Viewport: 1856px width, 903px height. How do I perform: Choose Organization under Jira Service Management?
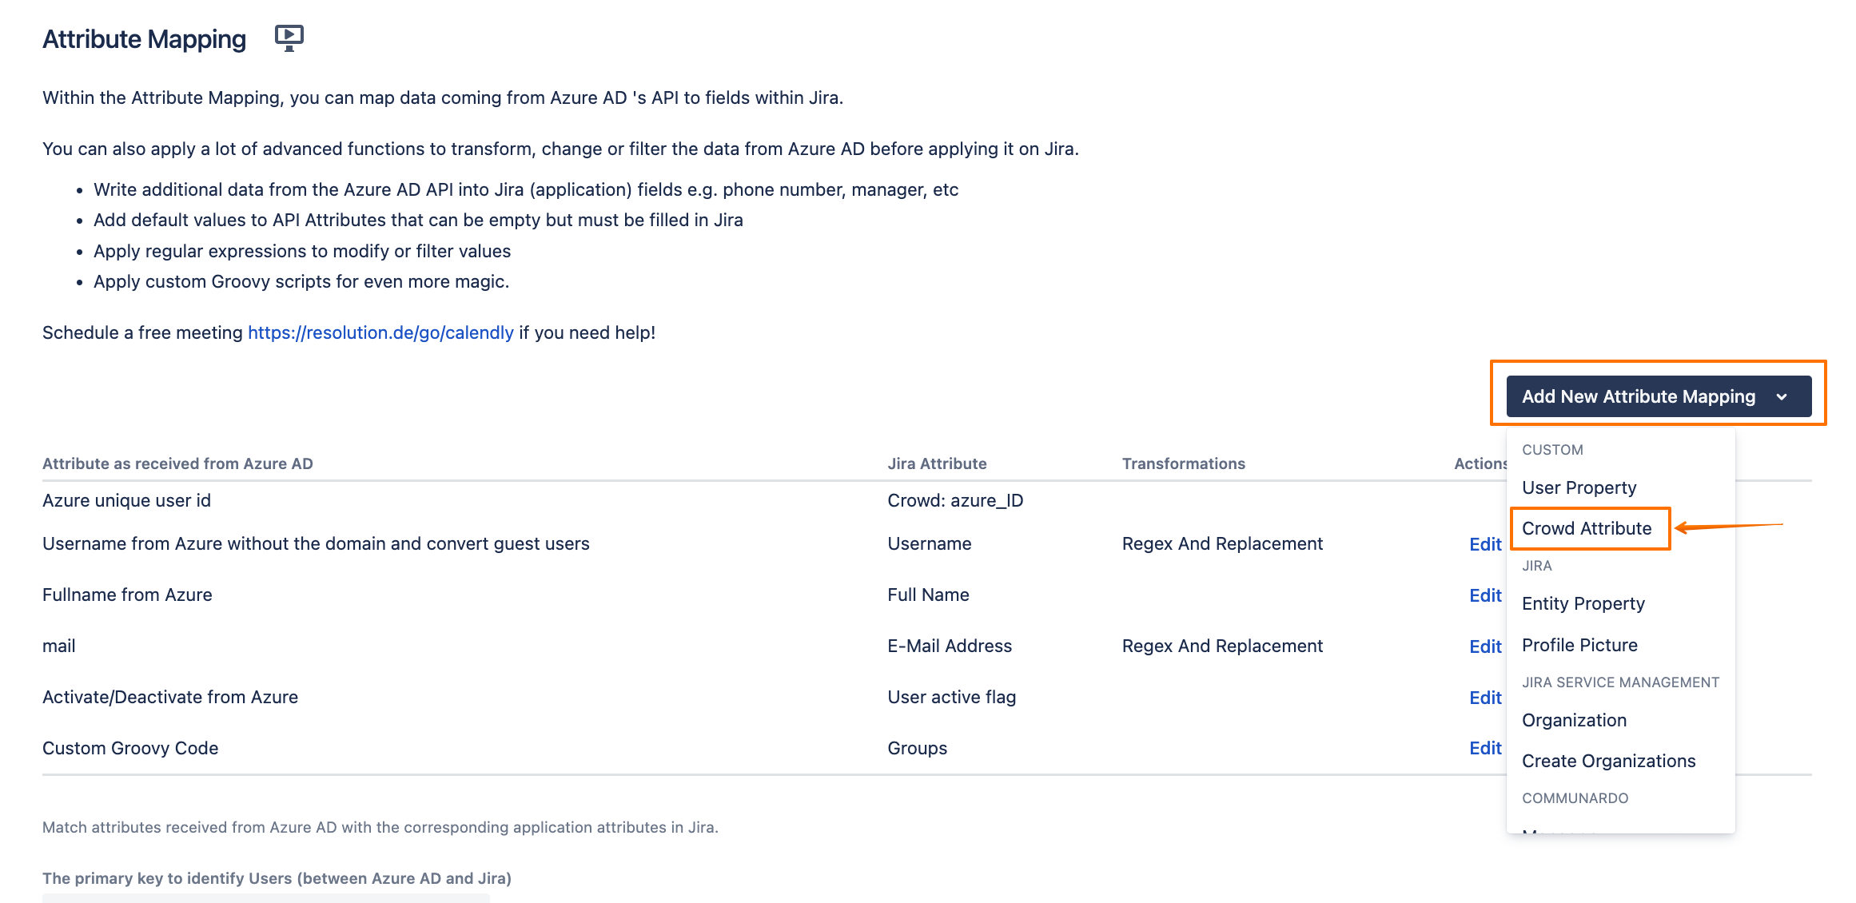(x=1574, y=720)
